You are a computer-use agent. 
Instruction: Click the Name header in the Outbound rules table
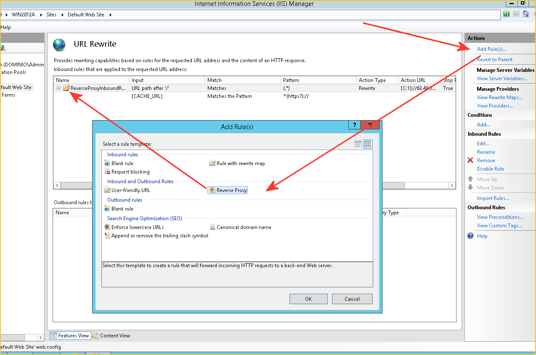tap(62, 213)
